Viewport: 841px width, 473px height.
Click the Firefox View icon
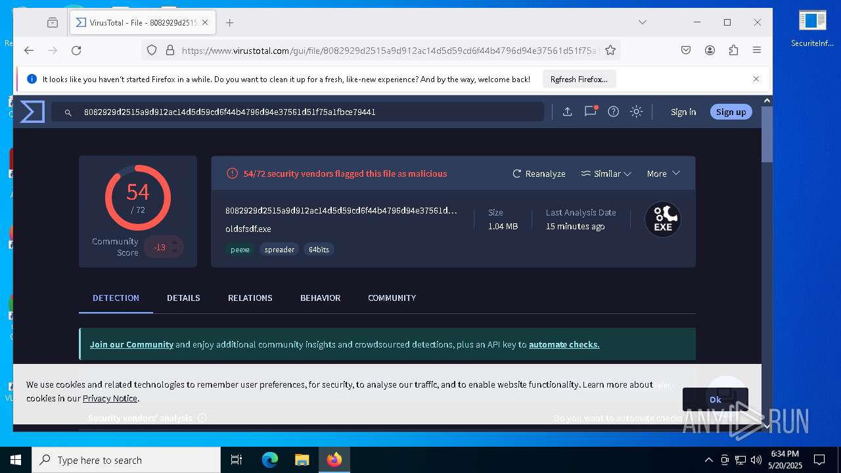point(53,22)
